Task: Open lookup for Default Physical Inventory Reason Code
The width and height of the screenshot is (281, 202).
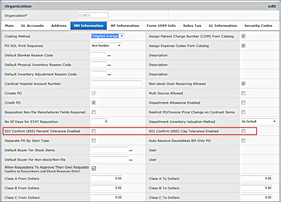Action: point(109,65)
